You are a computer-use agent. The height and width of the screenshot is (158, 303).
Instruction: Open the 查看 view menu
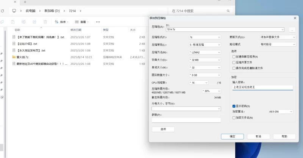[x=82, y=22]
